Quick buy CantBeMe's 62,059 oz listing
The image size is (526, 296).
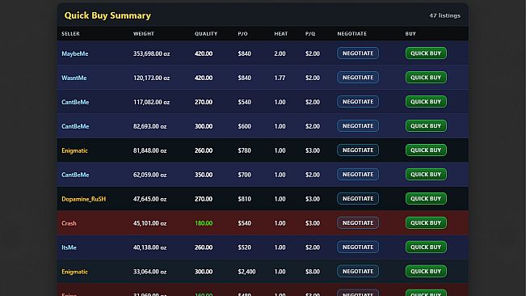[x=426, y=174]
